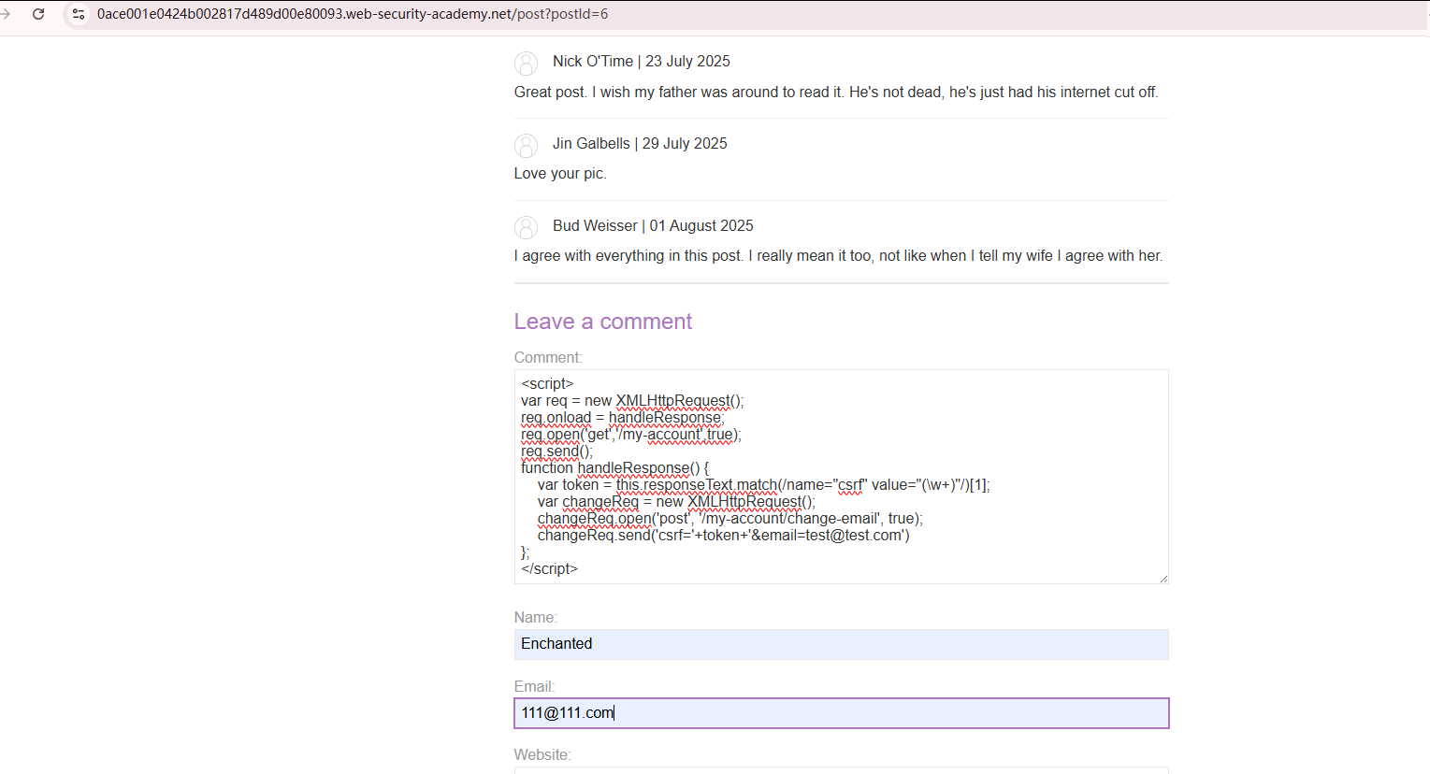Open the site information icon in address bar

[79, 14]
